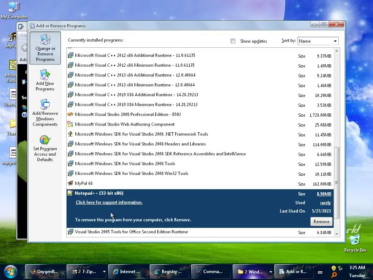This screenshot has height=280, width=373.
Task: Click the program list scrollbar thumb
Action: [x=337, y=183]
